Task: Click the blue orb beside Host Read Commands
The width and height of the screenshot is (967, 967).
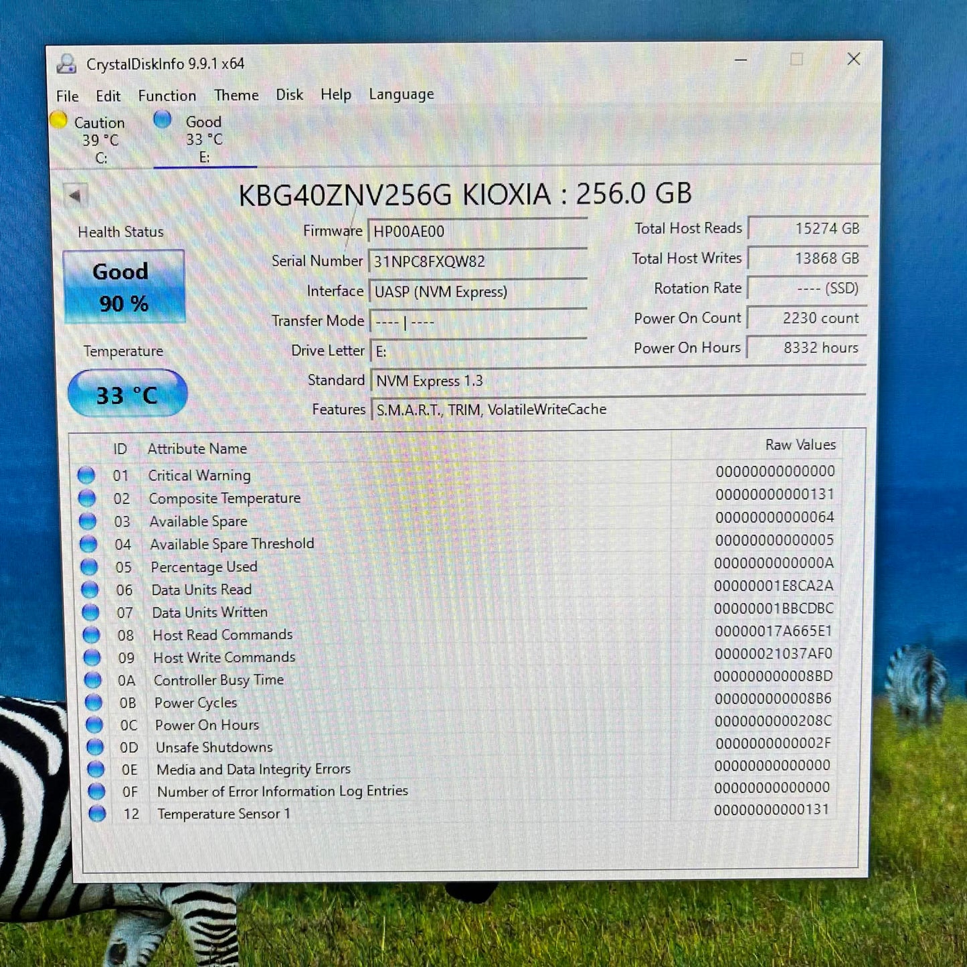Action: 91,635
